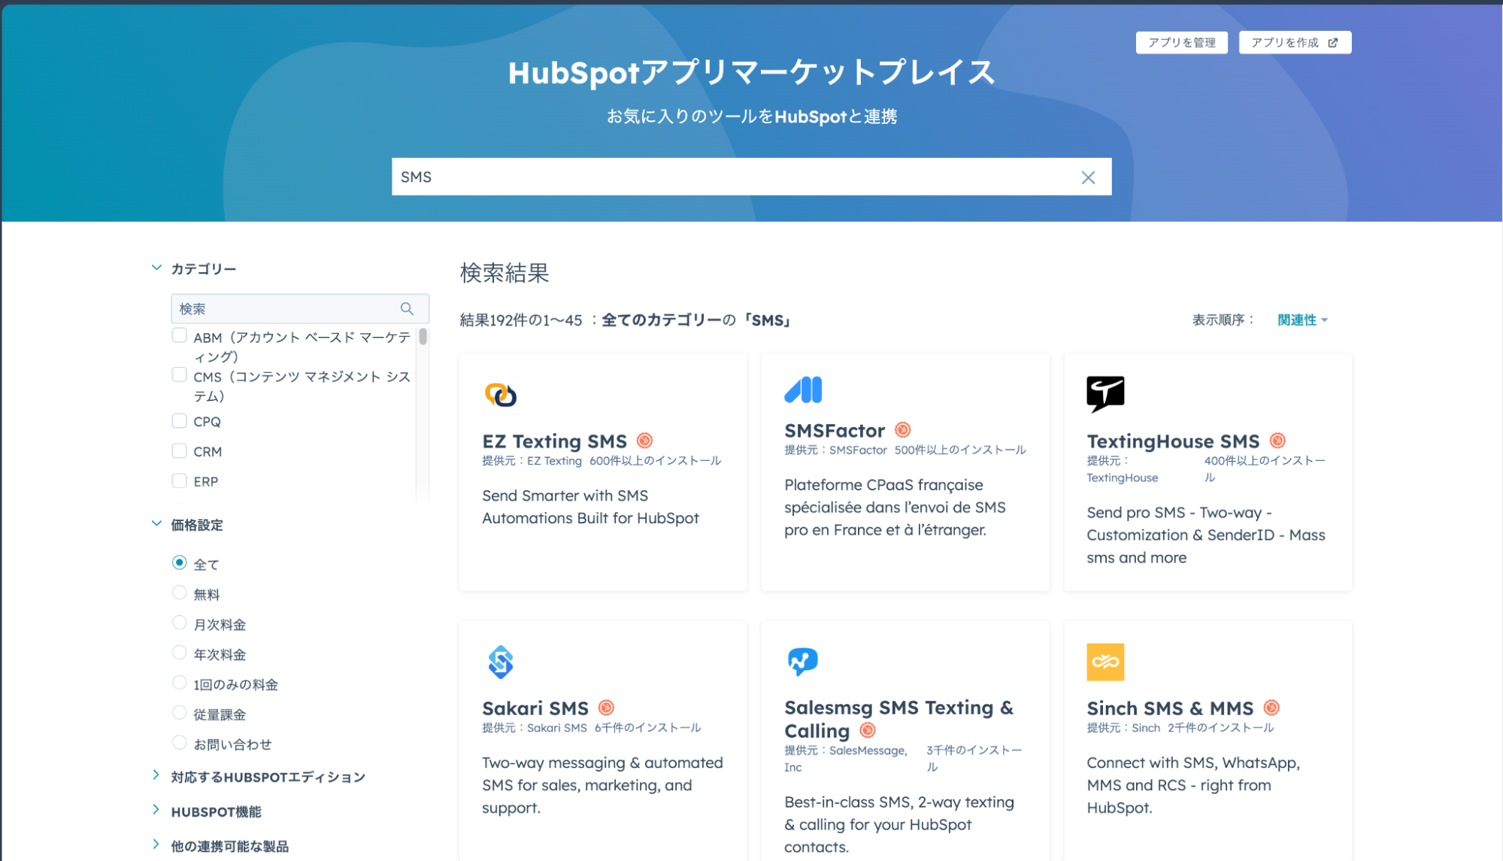Viewport: 1503px width, 861px height.
Task: Expand the HUBSPOT機能 filter section
Action: tap(156, 810)
